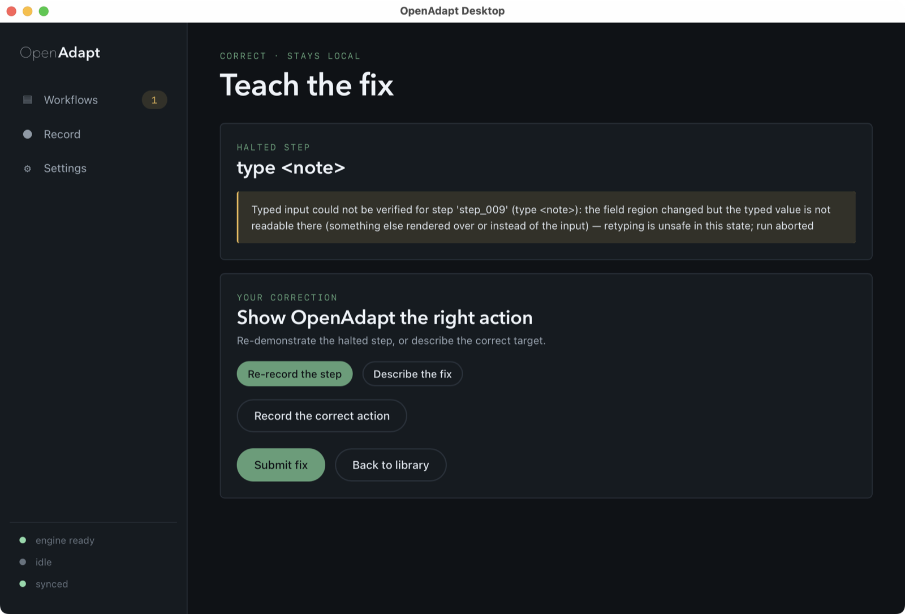Close the OpenAdapt Desktop window
This screenshot has height=614, width=905.
coord(11,11)
